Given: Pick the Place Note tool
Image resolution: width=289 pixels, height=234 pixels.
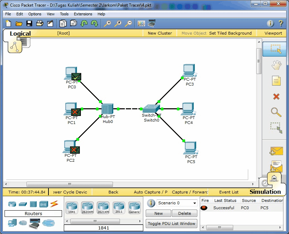Looking at the screenshot, I should [276, 81].
